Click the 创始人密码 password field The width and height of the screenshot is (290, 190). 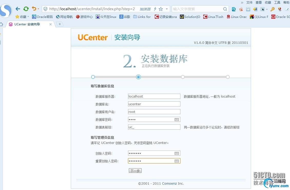click(x=154, y=153)
